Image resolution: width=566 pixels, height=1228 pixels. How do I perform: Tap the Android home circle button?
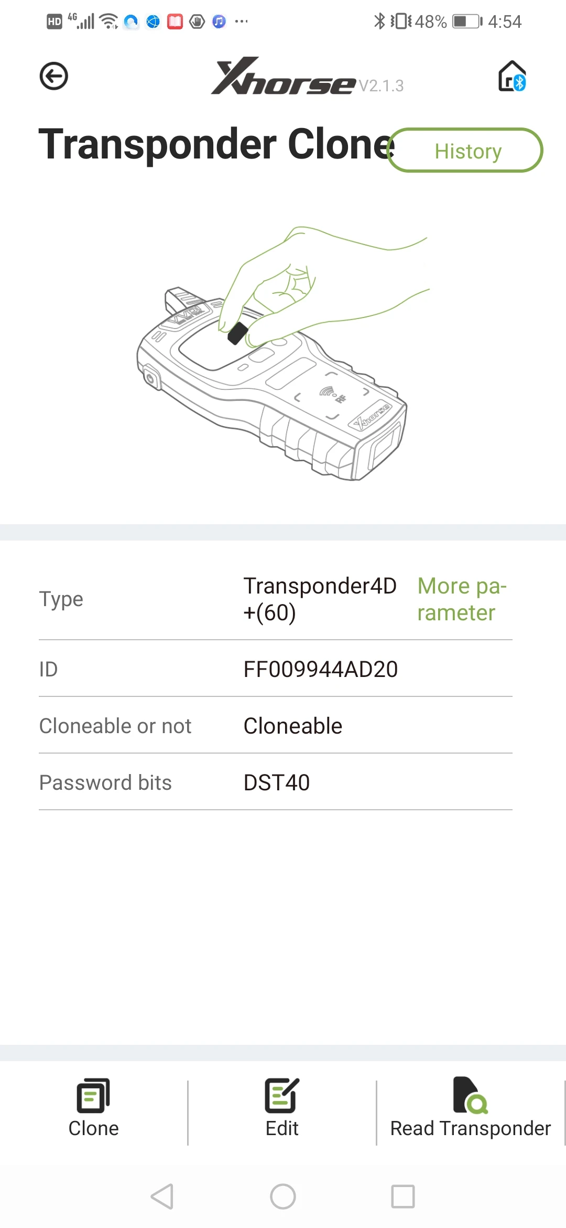click(283, 1197)
